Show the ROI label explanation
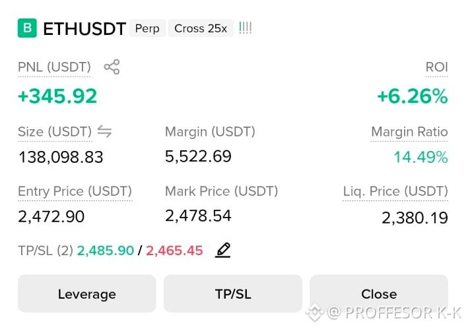The image size is (466, 329). pos(436,67)
